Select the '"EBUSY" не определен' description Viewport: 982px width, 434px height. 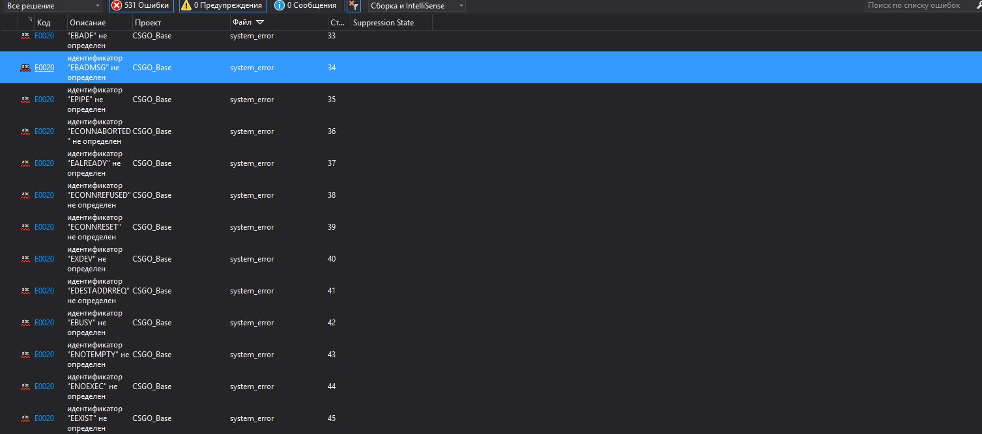(94, 323)
